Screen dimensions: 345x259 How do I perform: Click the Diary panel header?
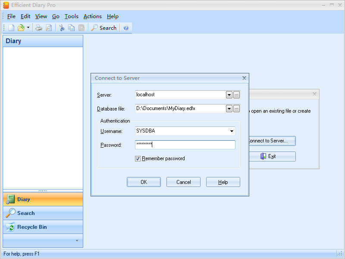43,41
